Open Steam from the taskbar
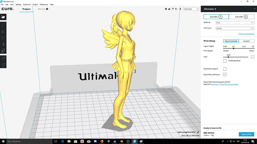257x144 pixels. click(x=115, y=142)
